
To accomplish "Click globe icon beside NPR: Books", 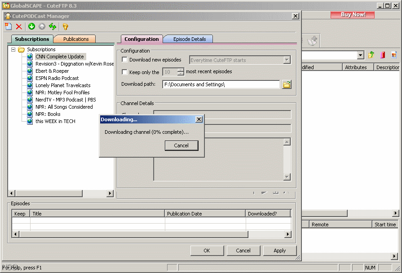I will 30,114.
